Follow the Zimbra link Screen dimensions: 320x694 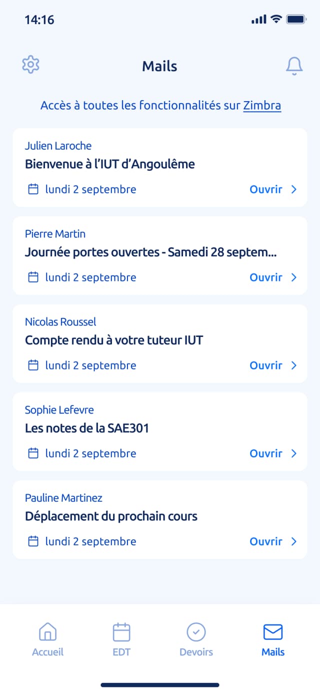[x=262, y=106]
